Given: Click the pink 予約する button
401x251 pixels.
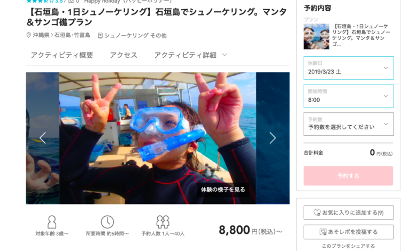Looking at the screenshot, I should pos(348,176).
